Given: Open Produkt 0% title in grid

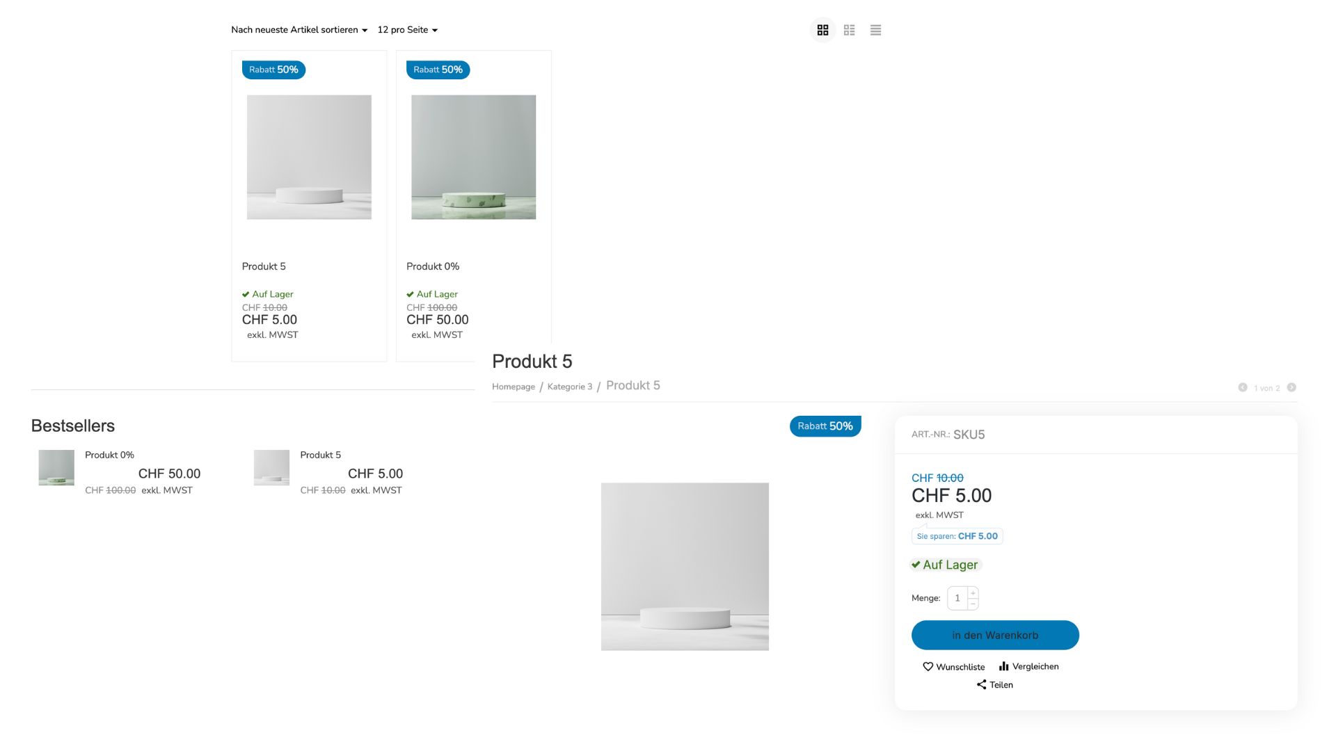Looking at the screenshot, I should [x=433, y=266].
